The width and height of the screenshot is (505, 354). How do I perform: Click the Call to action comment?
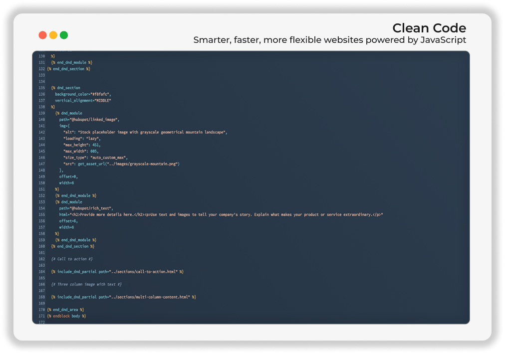click(x=72, y=259)
